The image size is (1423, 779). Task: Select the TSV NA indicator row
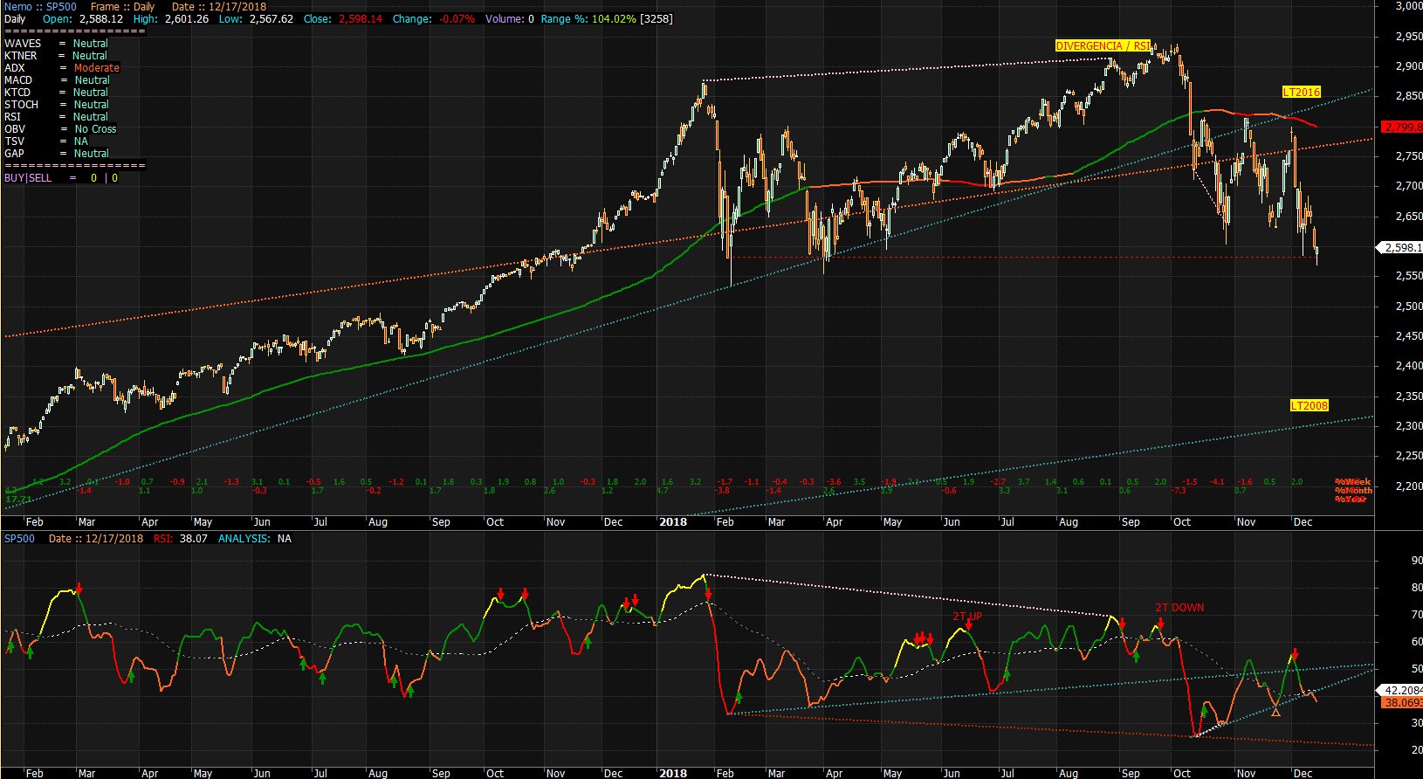click(x=46, y=141)
